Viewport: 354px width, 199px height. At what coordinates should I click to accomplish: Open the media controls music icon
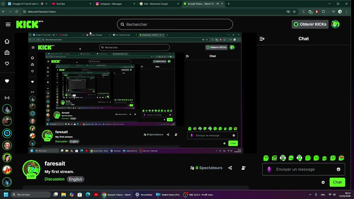point(334,12)
